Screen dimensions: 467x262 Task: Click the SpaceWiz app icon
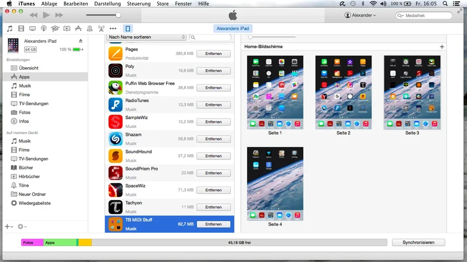click(x=115, y=190)
